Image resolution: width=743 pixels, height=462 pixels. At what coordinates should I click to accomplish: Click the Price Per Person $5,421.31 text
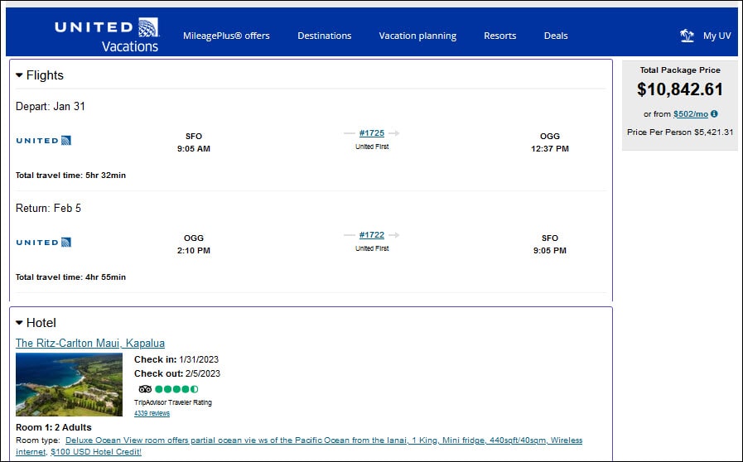(680, 132)
